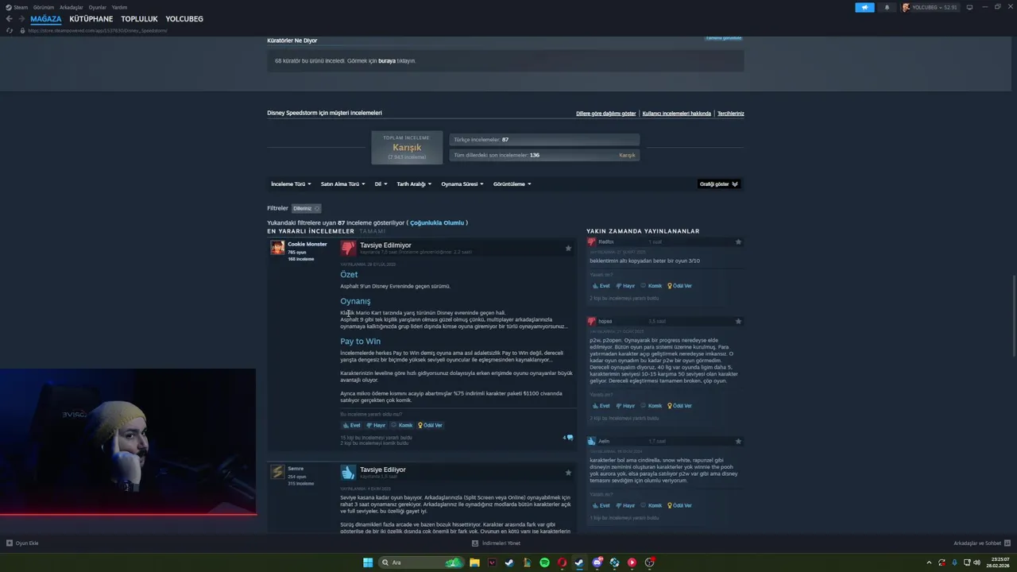The width and height of the screenshot is (1017, 572).
Task: Expand the İnceleme Türü dropdown
Action: pos(291,184)
